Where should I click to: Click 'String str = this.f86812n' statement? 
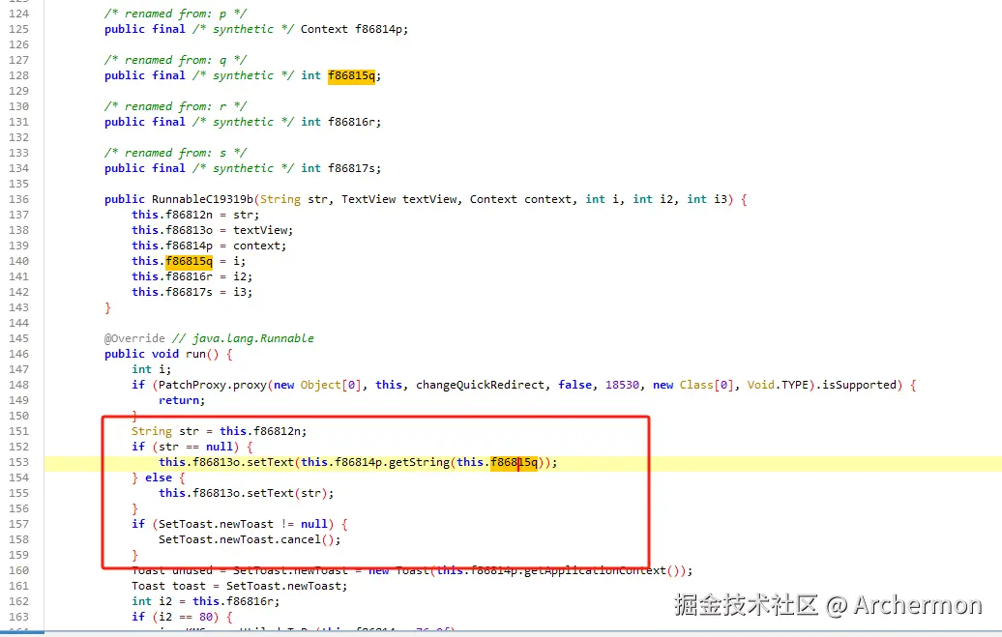coord(219,431)
